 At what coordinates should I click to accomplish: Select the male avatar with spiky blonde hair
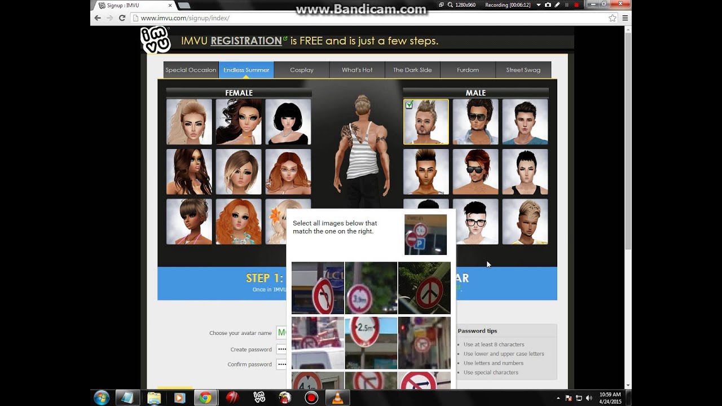click(x=426, y=122)
